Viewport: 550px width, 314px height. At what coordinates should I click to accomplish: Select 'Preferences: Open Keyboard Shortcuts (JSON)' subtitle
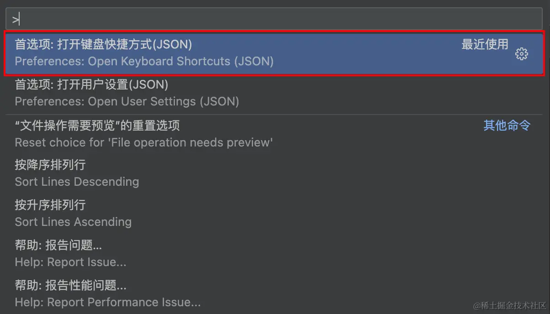tap(144, 61)
